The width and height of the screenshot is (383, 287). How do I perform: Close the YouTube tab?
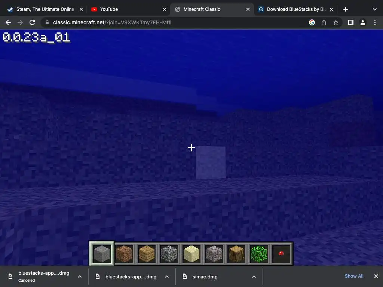(165, 9)
